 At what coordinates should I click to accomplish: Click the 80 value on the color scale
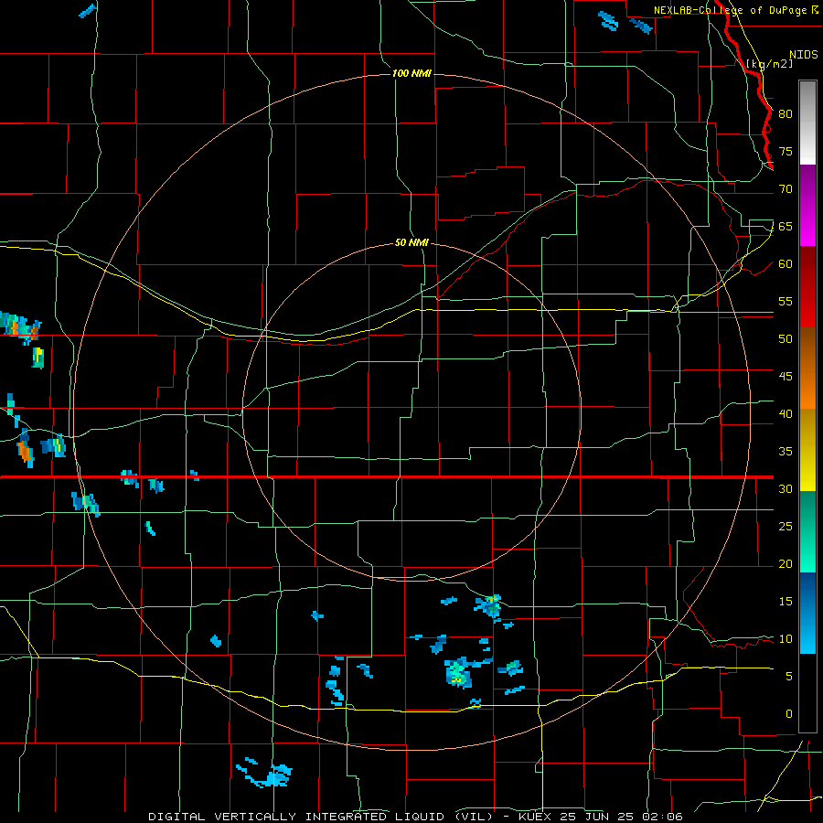coord(786,114)
